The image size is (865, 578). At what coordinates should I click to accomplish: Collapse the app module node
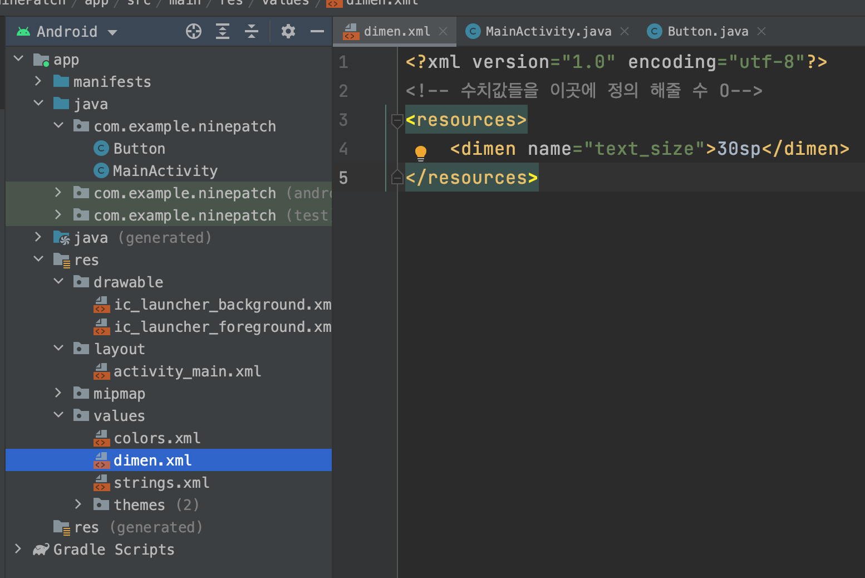(x=18, y=58)
